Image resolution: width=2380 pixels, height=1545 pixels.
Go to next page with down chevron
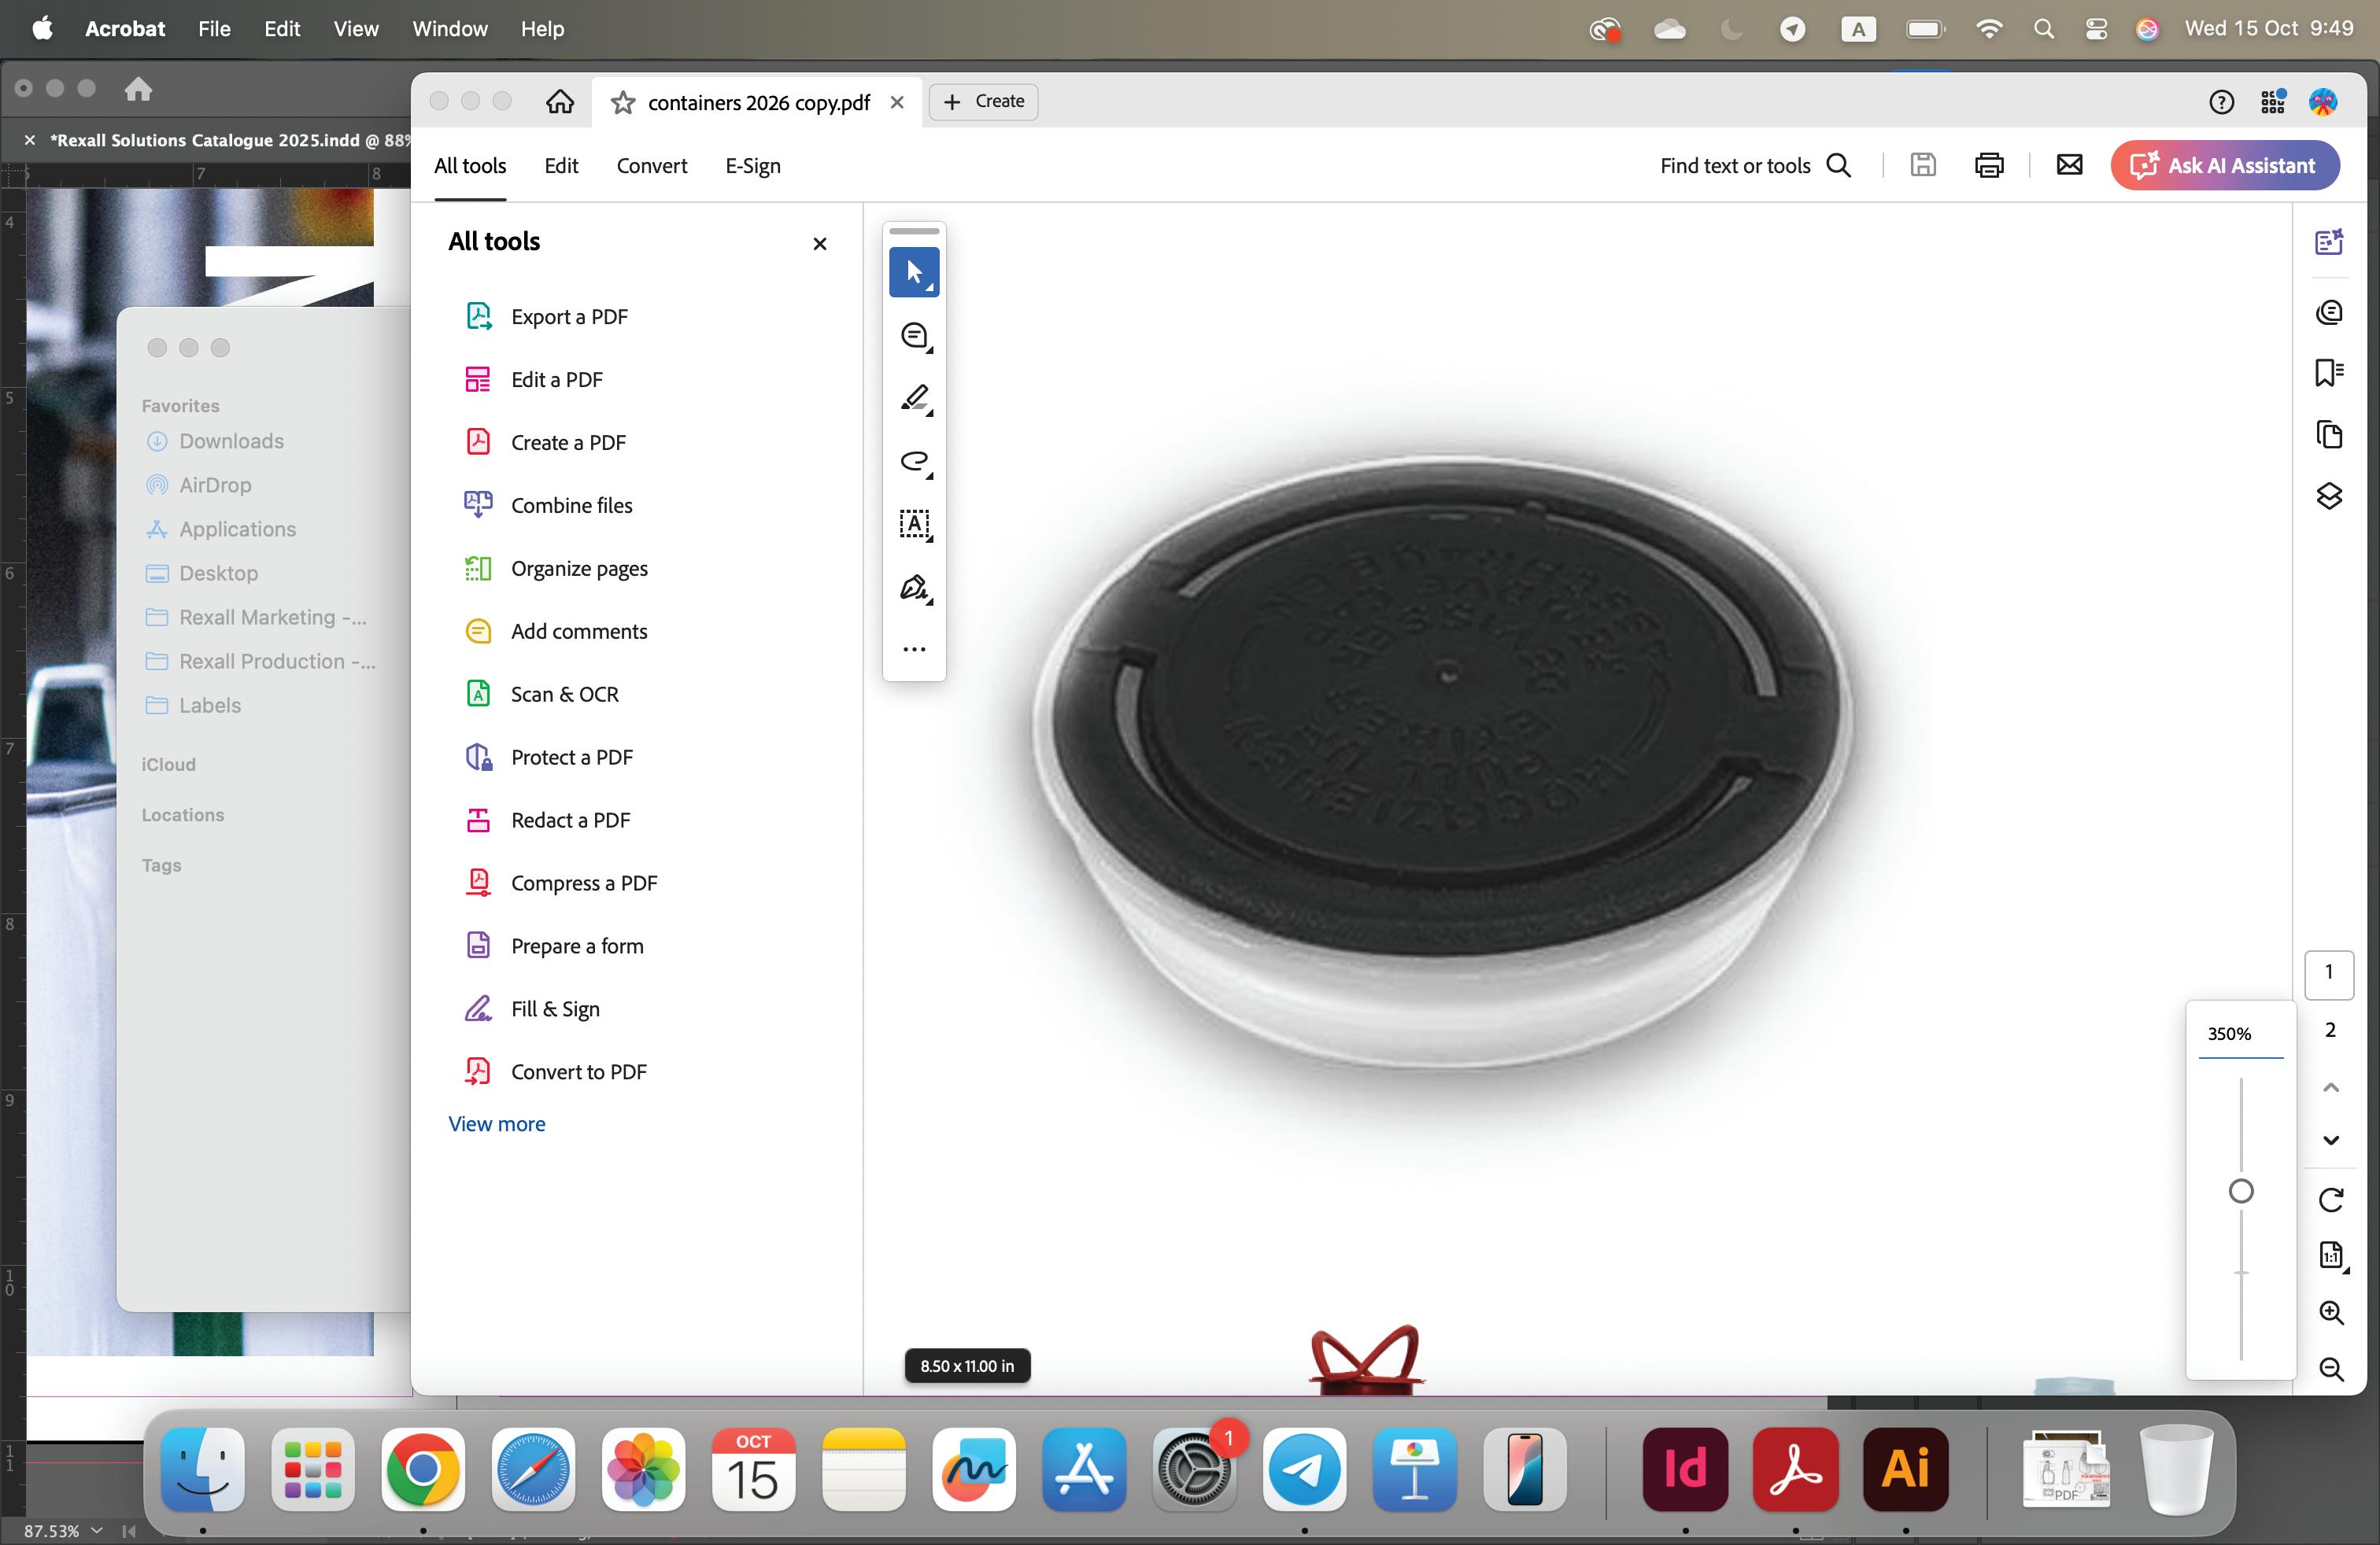[x=2331, y=1140]
